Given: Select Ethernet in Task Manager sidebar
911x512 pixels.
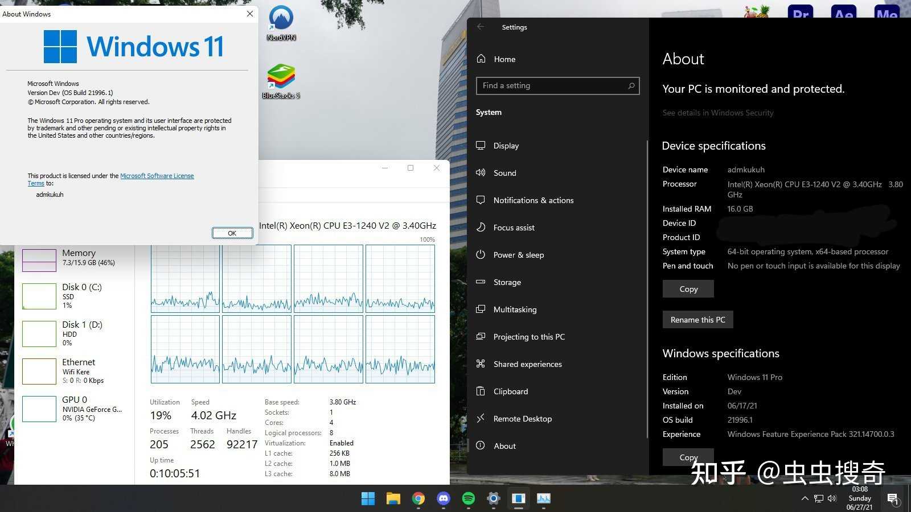Looking at the screenshot, I should click(74, 371).
